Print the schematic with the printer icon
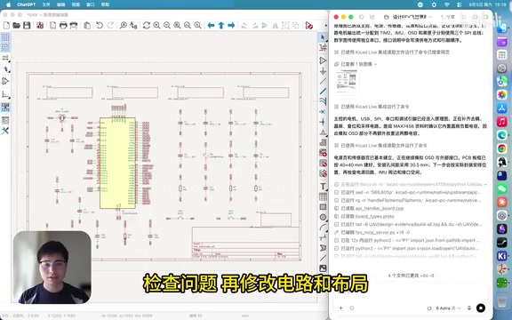Image resolution: width=512 pixels, height=320 pixels. click(x=63, y=25)
